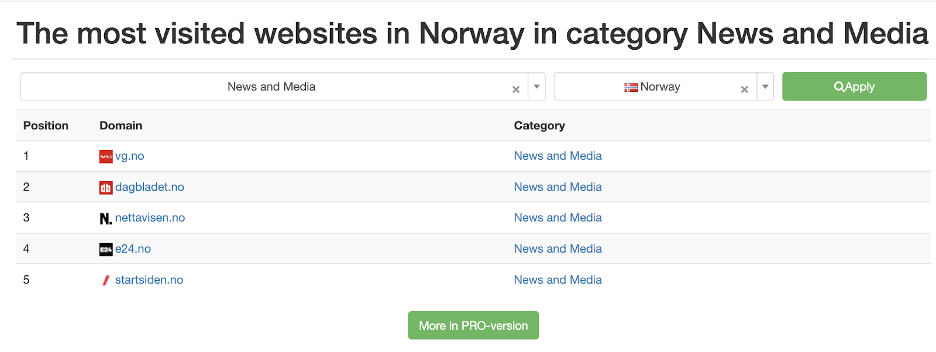Click the dagbladet.no red favicon

tap(106, 188)
